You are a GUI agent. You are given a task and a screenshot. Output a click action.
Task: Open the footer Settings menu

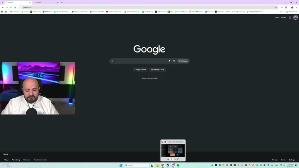pos(292,160)
